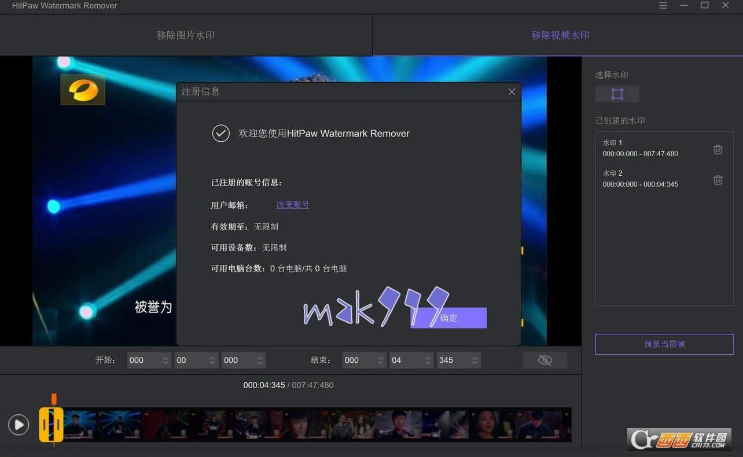
Task: Minimize the HitPaw window
Action: (684, 5)
